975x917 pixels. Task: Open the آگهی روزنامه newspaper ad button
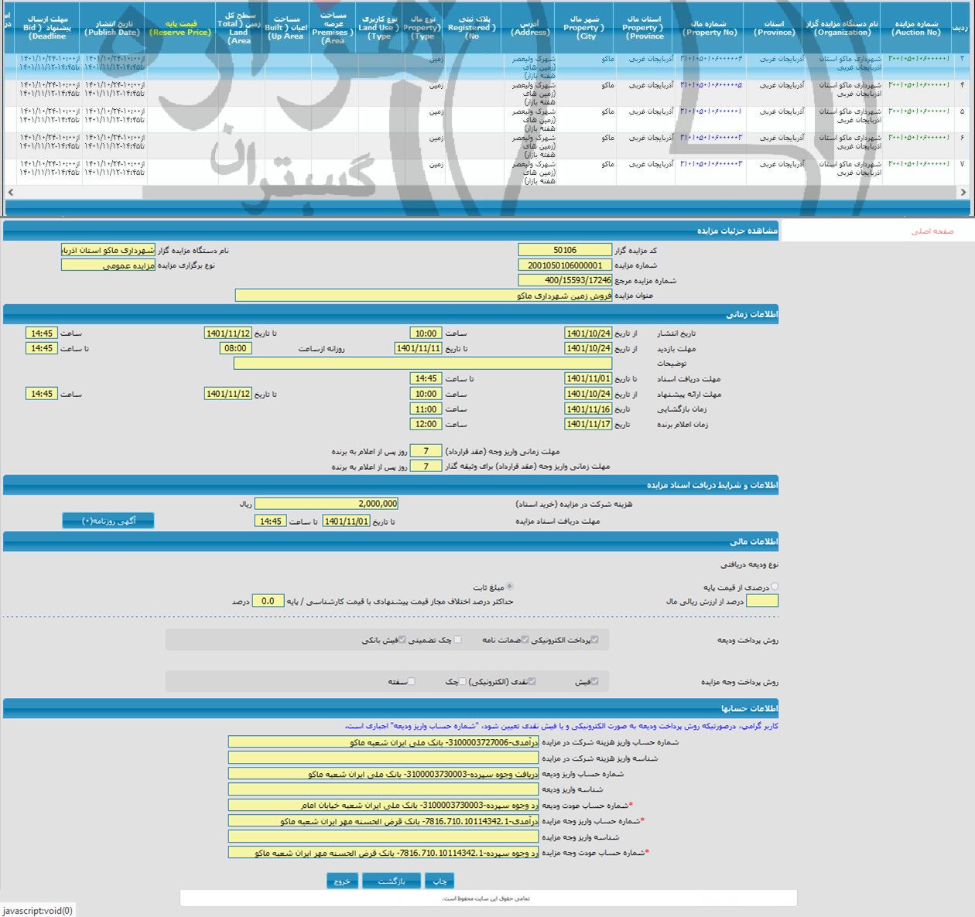point(108,521)
